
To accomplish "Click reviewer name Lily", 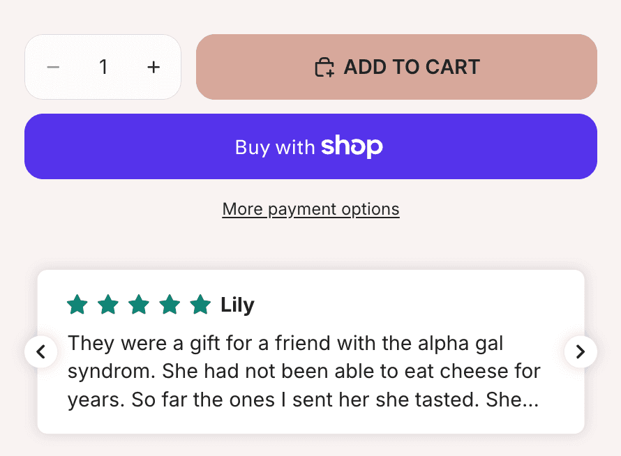I will [x=237, y=305].
